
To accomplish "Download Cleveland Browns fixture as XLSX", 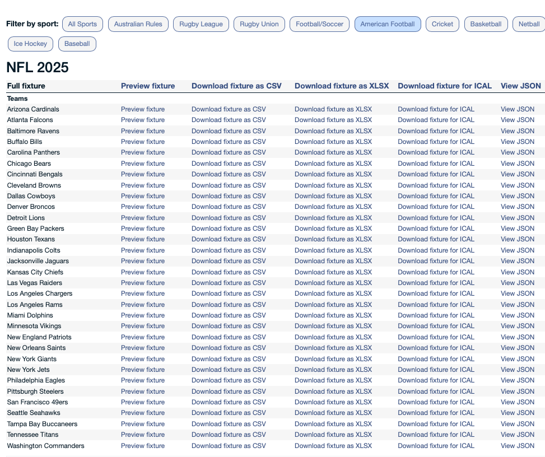I will 333,185.
